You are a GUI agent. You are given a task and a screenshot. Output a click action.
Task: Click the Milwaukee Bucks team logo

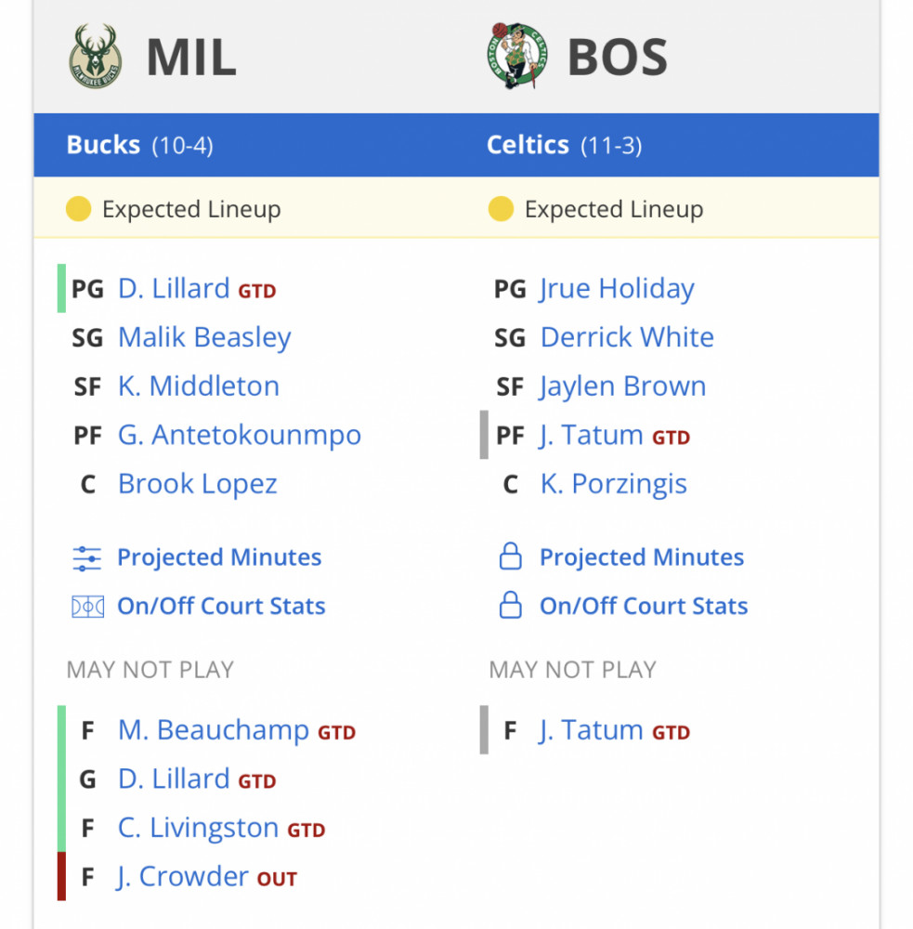(x=96, y=57)
